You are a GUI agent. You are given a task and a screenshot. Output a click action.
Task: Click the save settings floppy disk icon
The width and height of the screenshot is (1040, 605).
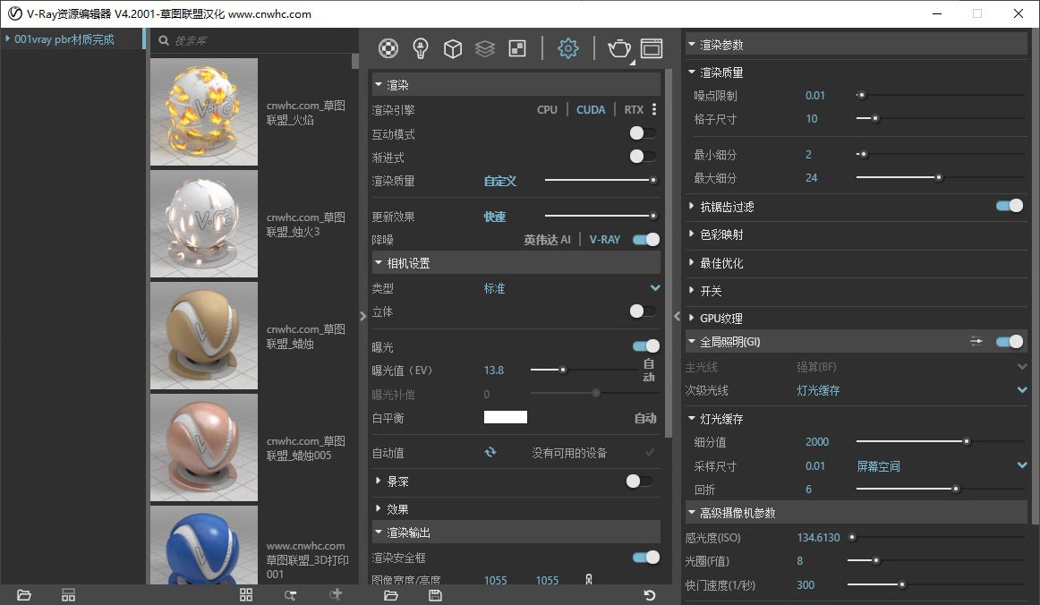pos(436,595)
